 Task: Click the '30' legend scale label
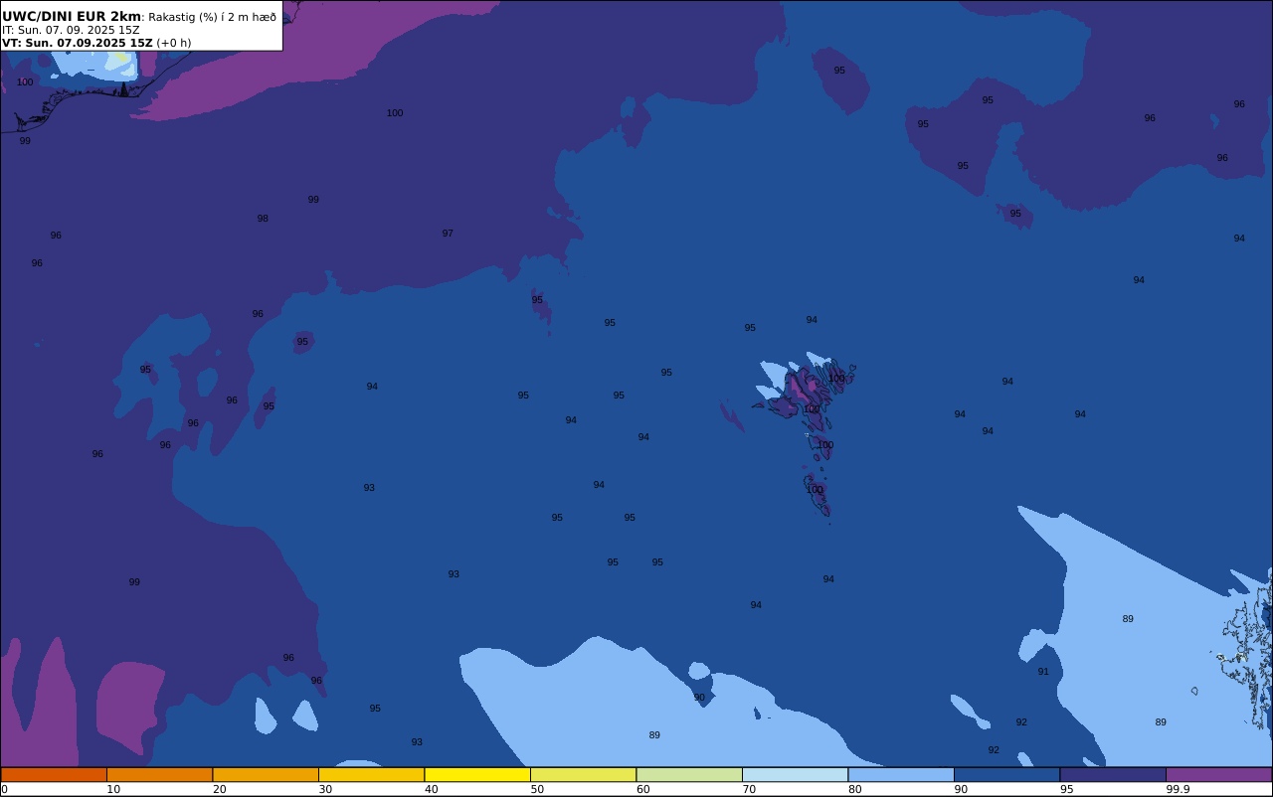(x=325, y=789)
